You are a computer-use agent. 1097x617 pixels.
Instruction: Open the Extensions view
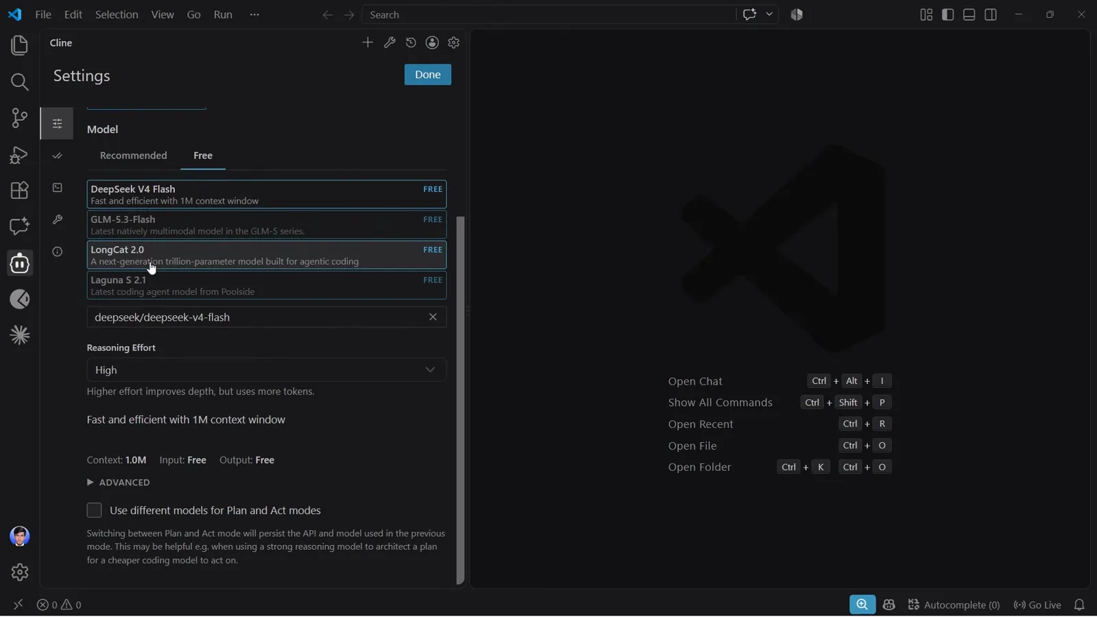point(19,191)
